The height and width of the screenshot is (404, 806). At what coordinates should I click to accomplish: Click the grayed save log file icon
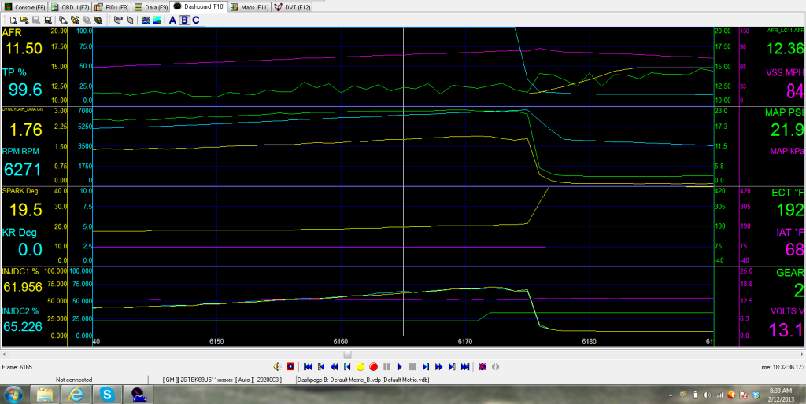coord(36,20)
